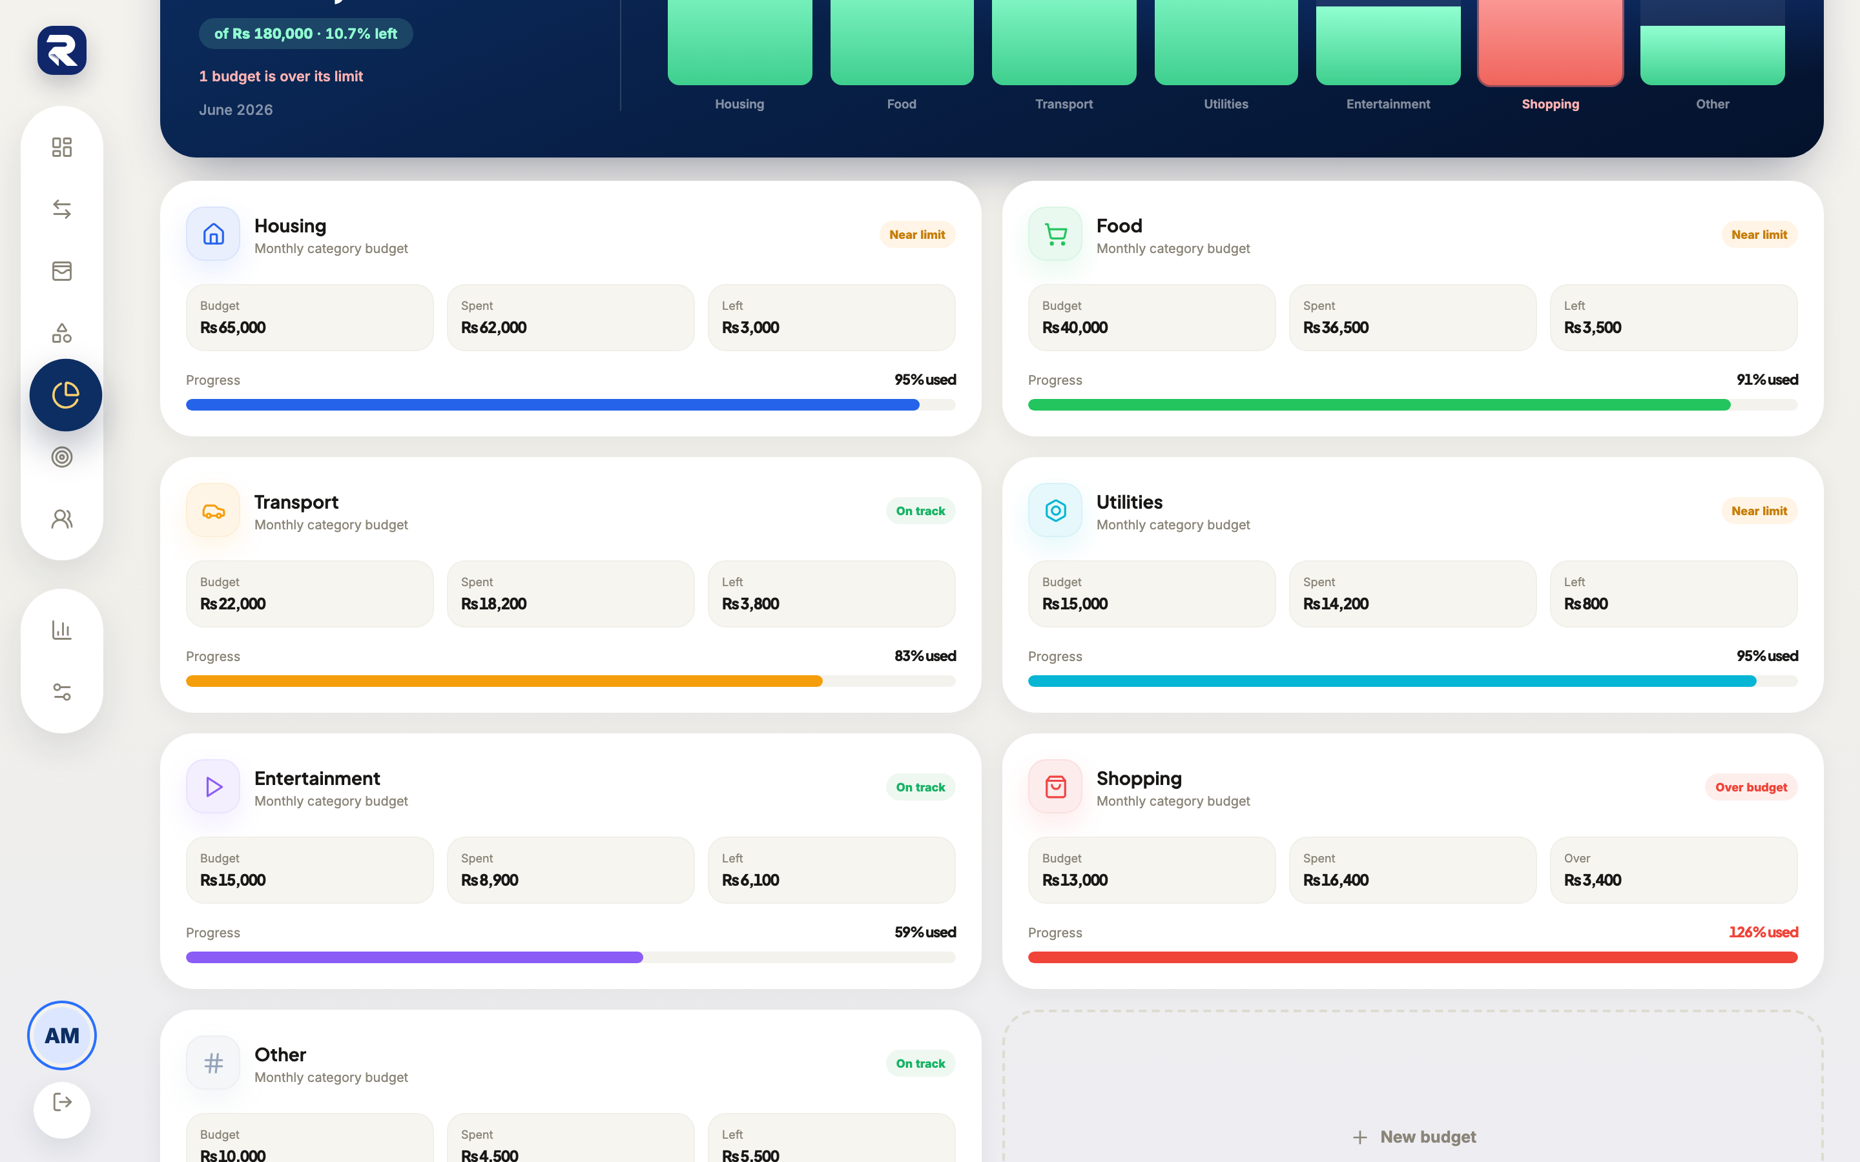Click the Over budget badge on Shopping
The image size is (1860, 1162).
pos(1751,787)
